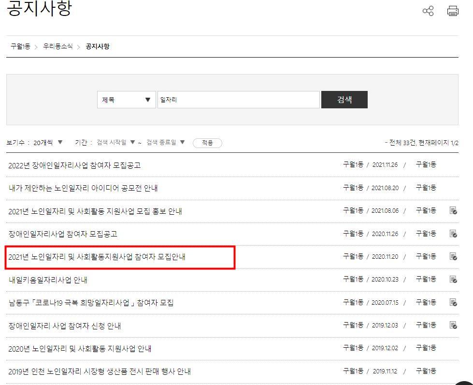Open attachment icon for 2020.11.26 post
Viewport: 473px width, 385px height.
click(453, 234)
